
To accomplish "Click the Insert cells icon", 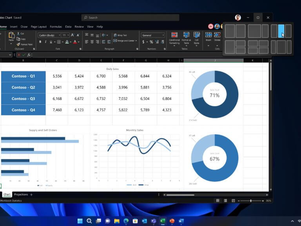I will pos(209,35).
